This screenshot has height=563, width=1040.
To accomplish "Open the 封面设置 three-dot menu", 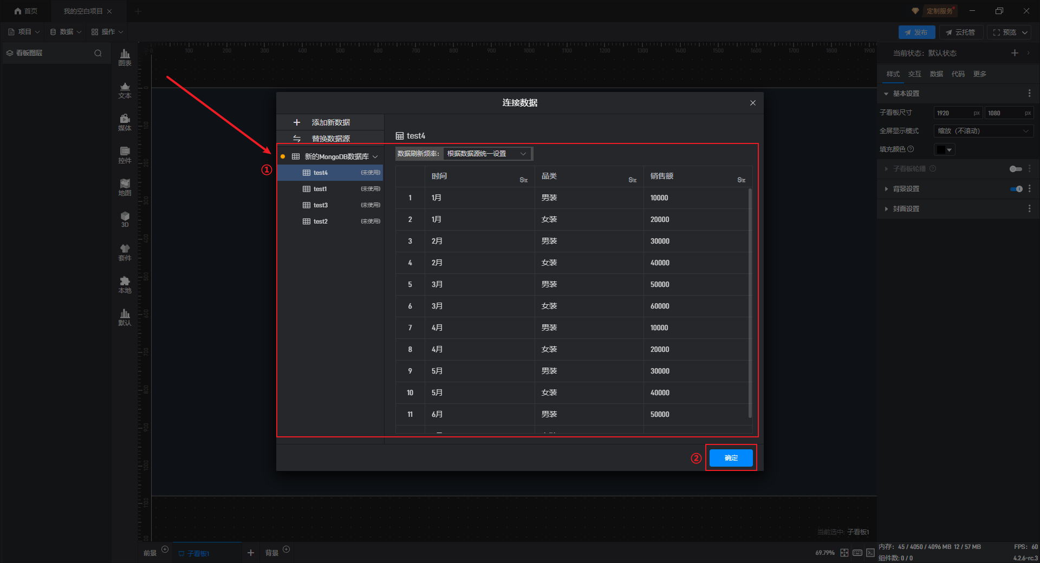I will (1029, 208).
